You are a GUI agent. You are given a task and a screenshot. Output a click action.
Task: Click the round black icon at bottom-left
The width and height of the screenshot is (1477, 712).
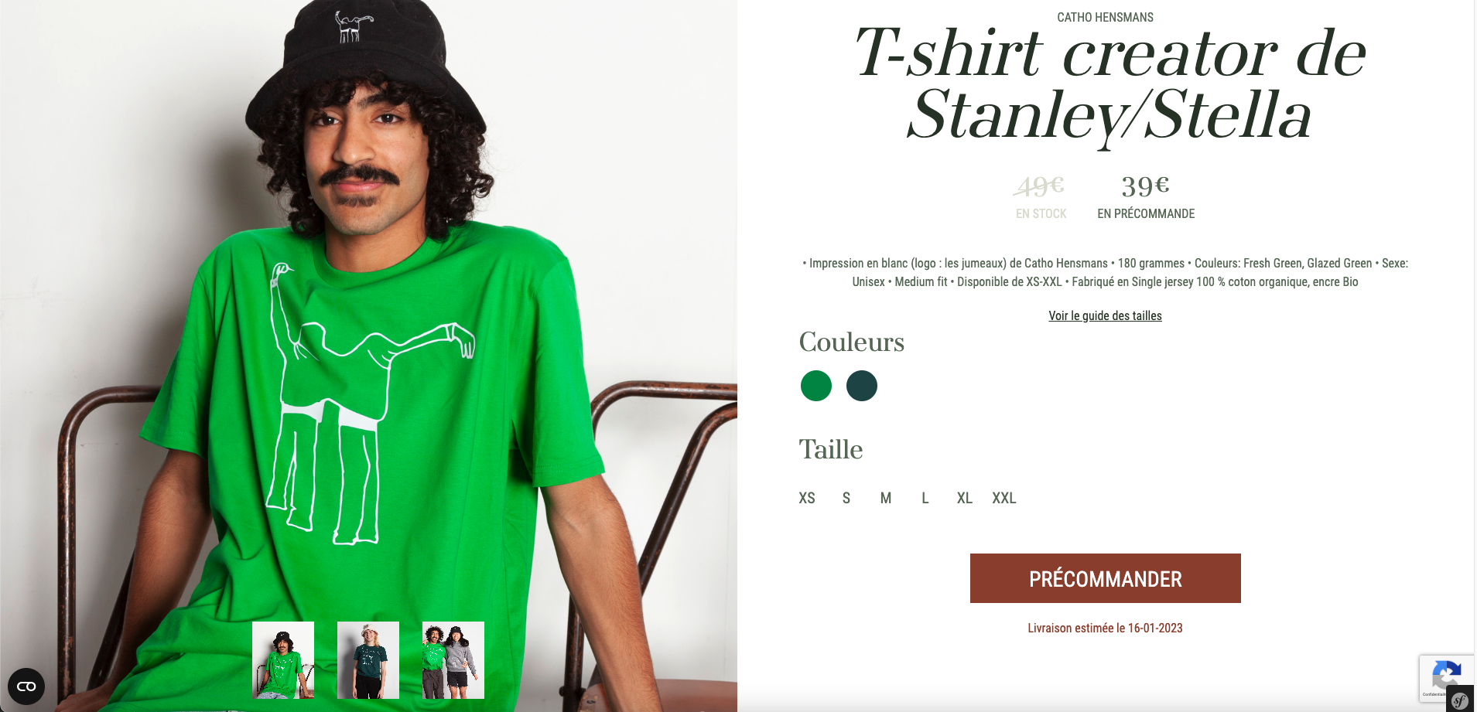[26, 686]
